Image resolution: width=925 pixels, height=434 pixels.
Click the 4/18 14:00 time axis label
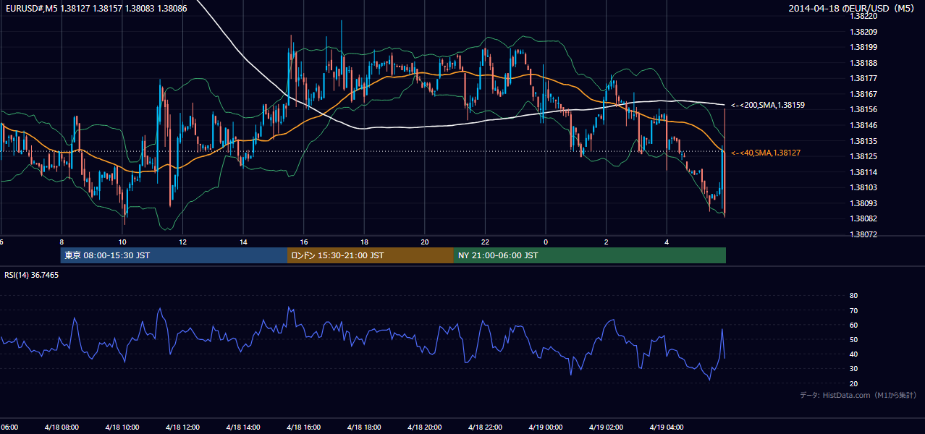point(243,427)
